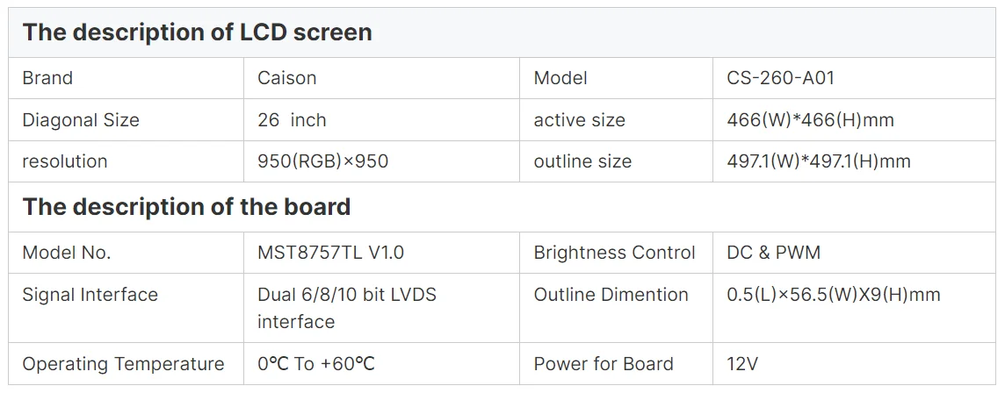Viewport: 1005px width, 393px height.
Task: Click the 'DC & PWM' value
Action: 773,253
